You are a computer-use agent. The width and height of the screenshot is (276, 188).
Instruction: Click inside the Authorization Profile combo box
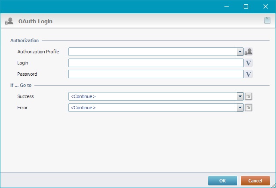[153, 52]
